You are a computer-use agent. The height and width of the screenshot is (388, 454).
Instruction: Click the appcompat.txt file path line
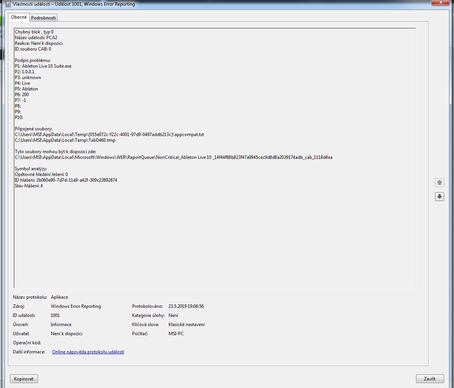(109, 135)
